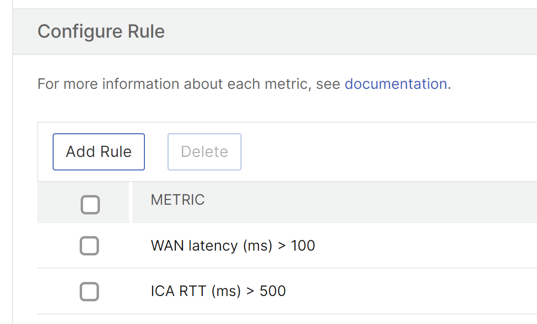Toggle the select-all checkbox in table header
The width and height of the screenshot is (537, 324).
tap(90, 205)
